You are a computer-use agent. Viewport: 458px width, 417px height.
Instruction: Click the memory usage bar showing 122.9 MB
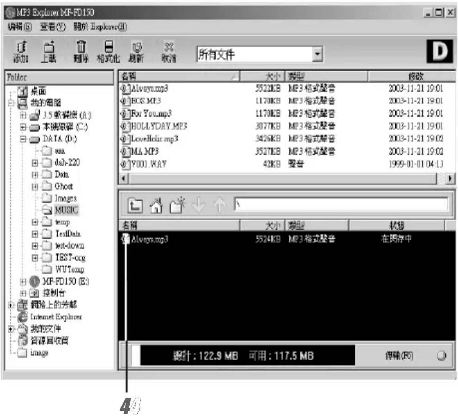[x=243, y=355]
